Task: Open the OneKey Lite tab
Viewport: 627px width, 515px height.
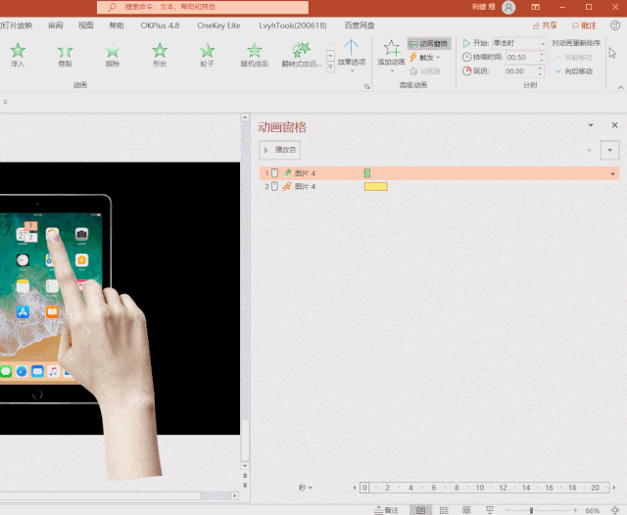Action: pyautogui.click(x=218, y=25)
